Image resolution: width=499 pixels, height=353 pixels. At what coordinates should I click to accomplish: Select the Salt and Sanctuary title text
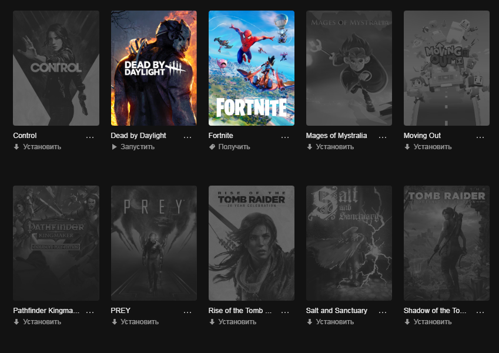pyautogui.click(x=337, y=311)
